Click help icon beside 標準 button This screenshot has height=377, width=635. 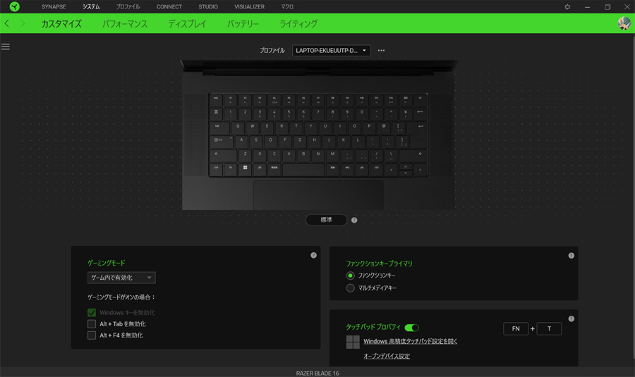click(x=354, y=220)
